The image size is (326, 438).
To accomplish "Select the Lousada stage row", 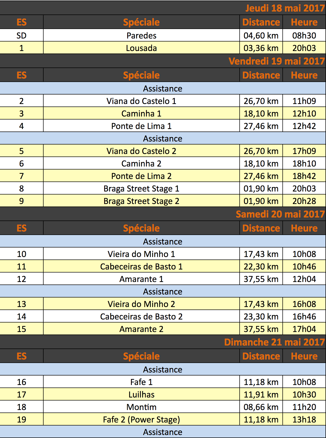I will (163, 48).
